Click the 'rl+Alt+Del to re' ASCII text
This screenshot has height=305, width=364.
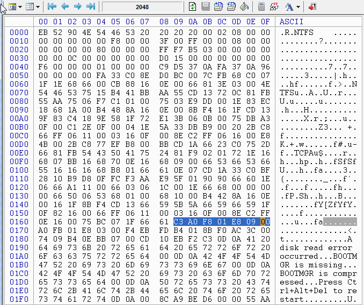pyautogui.click(x=318, y=290)
